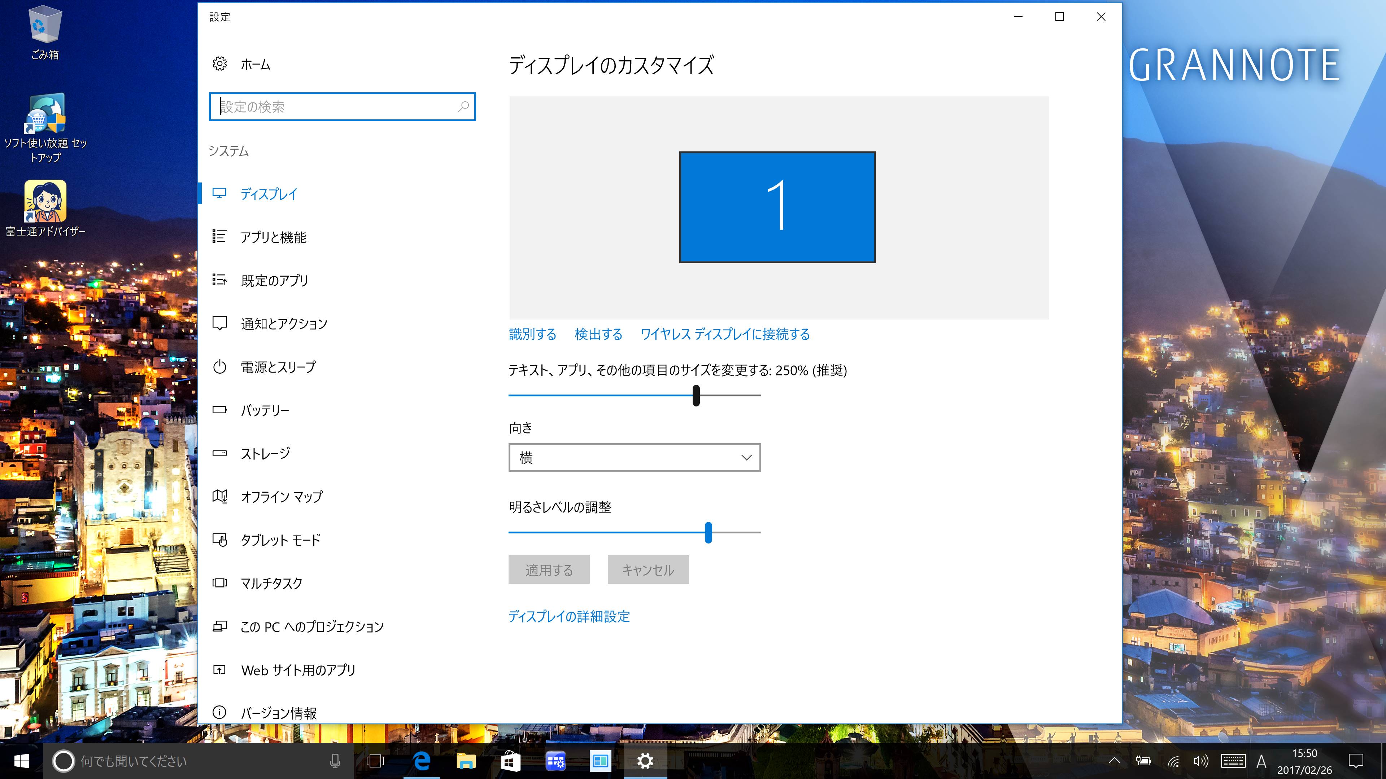Viewport: 1386px width, 779px height.
Task: Click the 明るさレベル brightness slider handle
Action: 708,532
